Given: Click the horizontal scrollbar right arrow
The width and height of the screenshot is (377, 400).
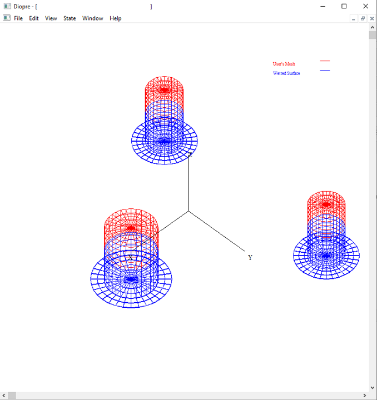Looking at the screenshot, I should pos(364,396).
